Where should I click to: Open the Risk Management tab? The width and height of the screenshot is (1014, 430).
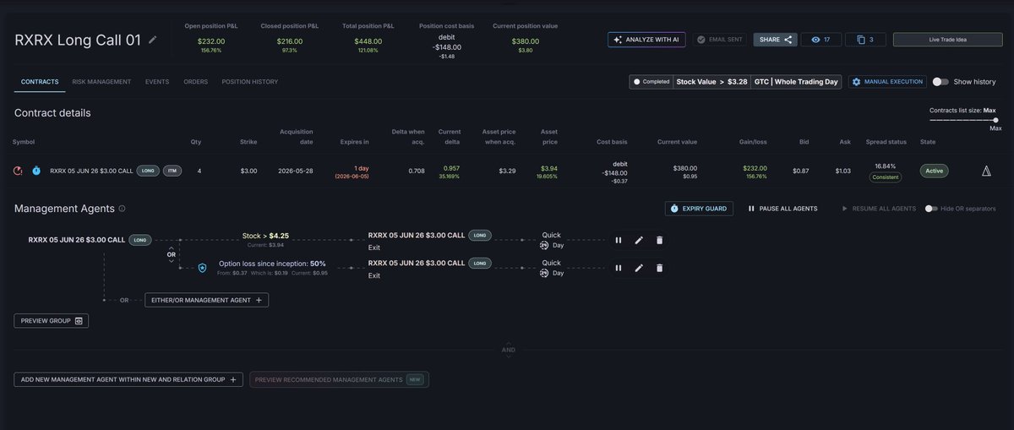101,82
